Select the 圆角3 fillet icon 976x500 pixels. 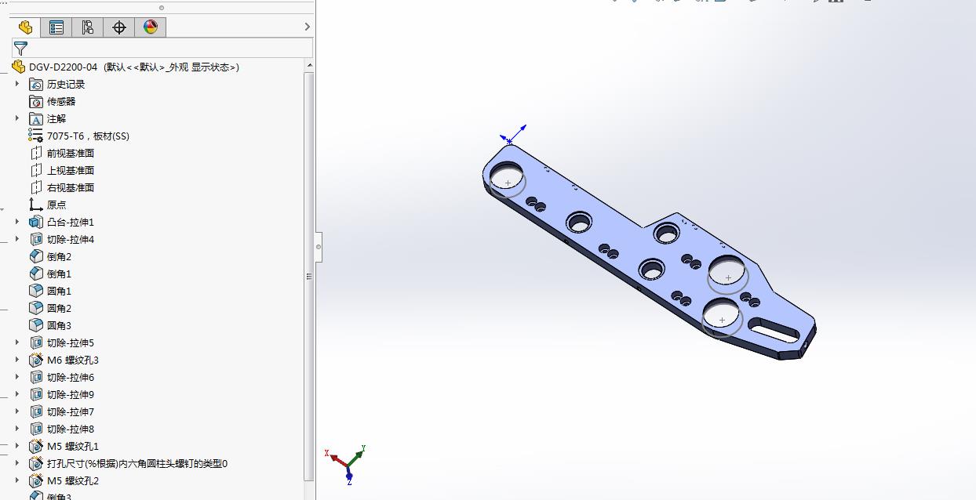pyautogui.click(x=36, y=325)
